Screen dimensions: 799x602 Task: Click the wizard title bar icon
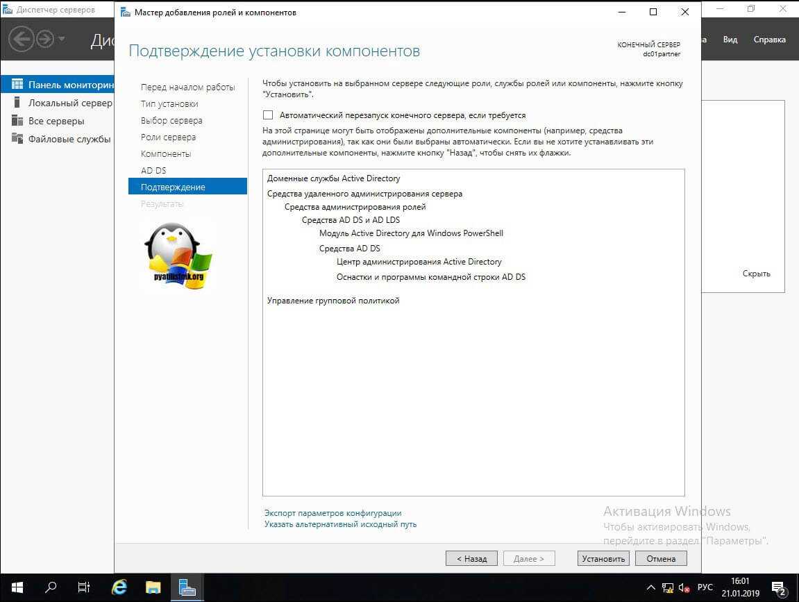point(126,12)
